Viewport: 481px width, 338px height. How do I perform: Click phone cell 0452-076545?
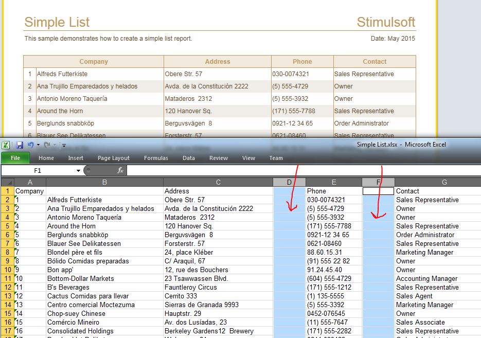pyautogui.click(x=334, y=314)
